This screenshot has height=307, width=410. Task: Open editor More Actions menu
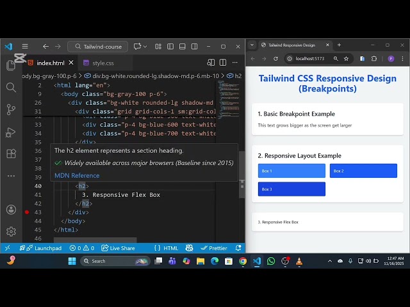[x=235, y=63]
